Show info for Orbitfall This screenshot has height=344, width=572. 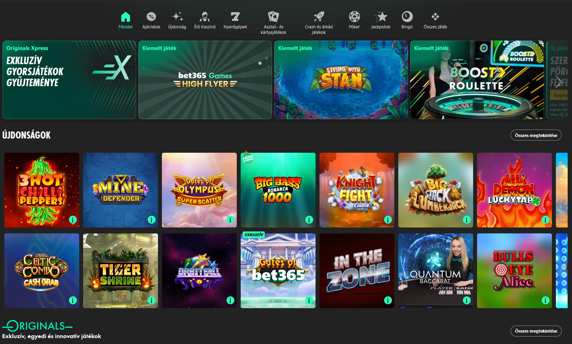tap(230, 300)
